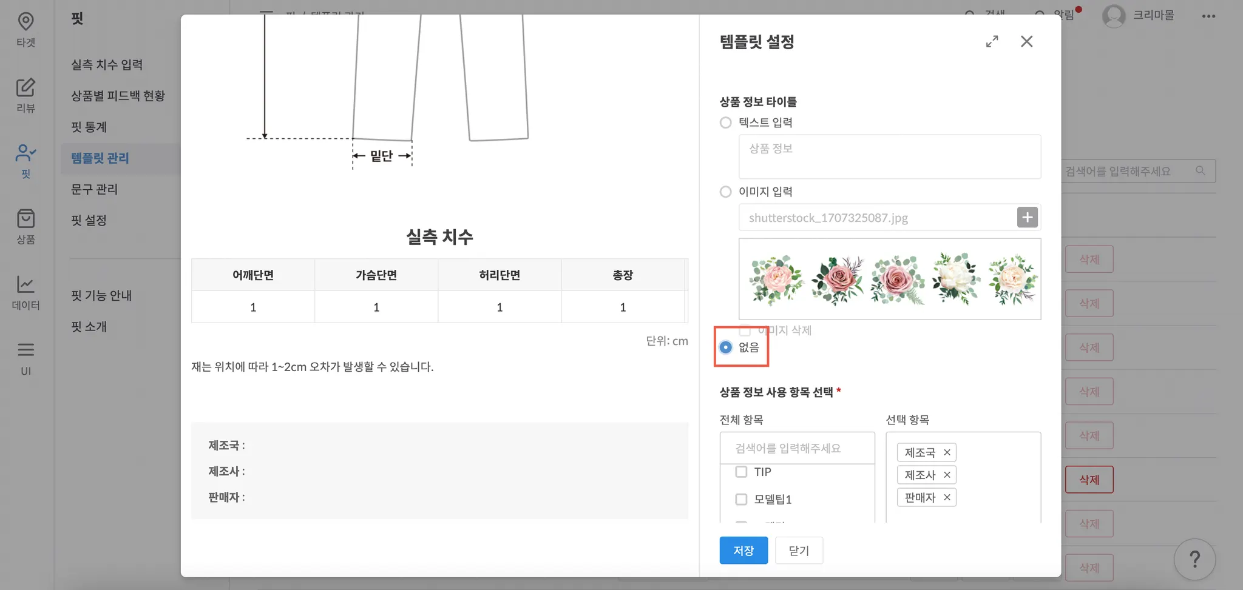Remove 판매자 tag with its X icon
The image size is (1243, 590).
pos(947,497)
